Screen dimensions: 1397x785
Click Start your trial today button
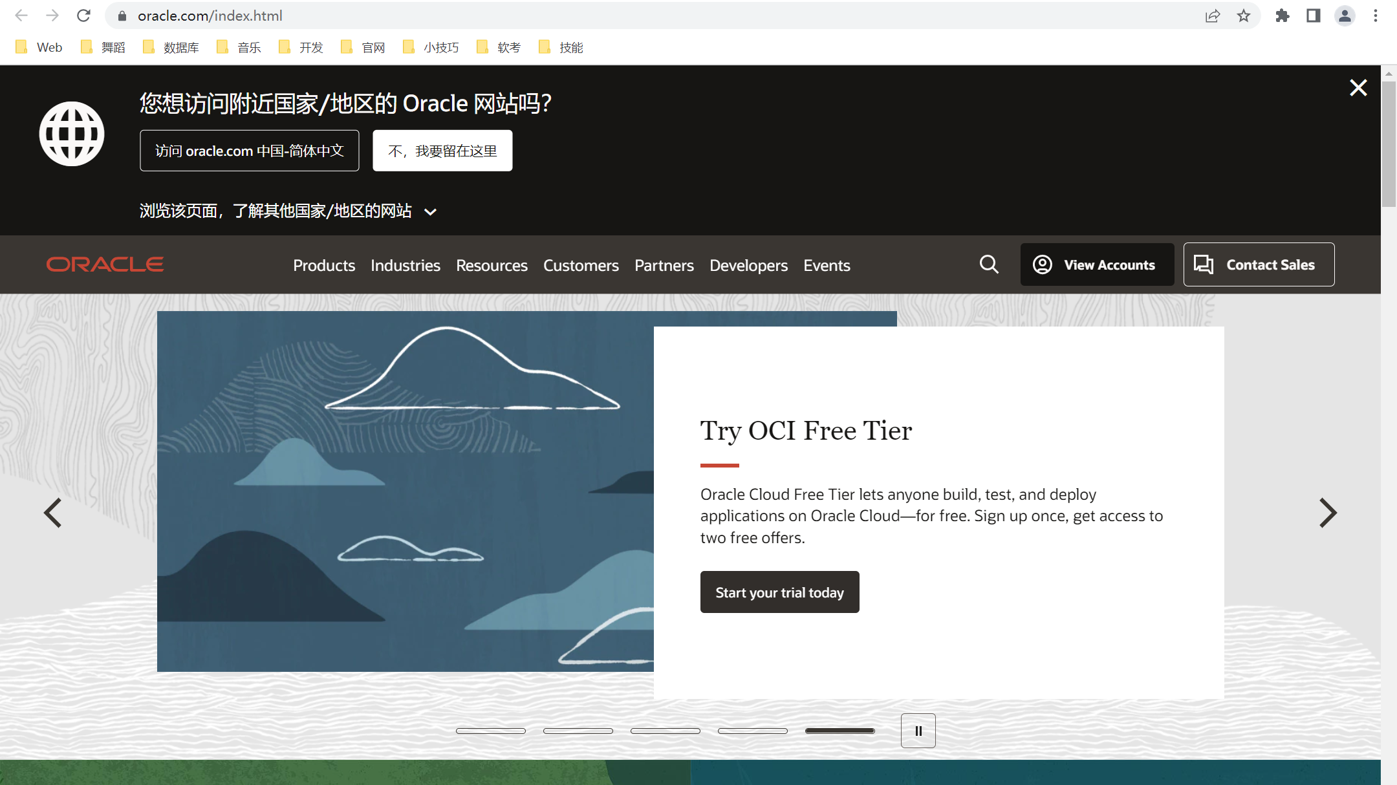[x=779, y=592]
